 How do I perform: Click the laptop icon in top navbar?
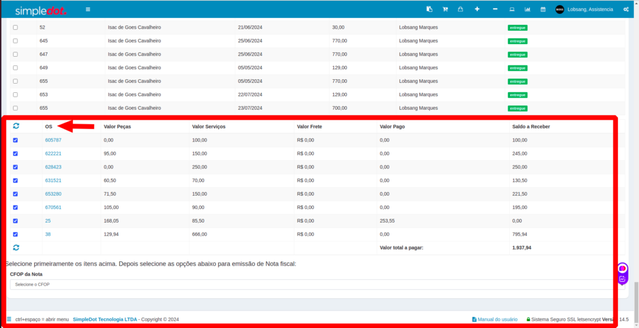click(x=512, y=9)
